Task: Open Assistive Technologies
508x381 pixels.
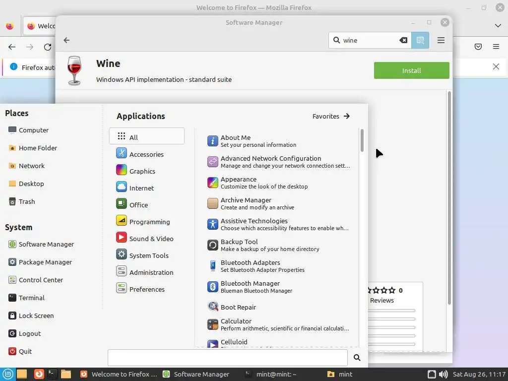Action: [x=279, y=224]
